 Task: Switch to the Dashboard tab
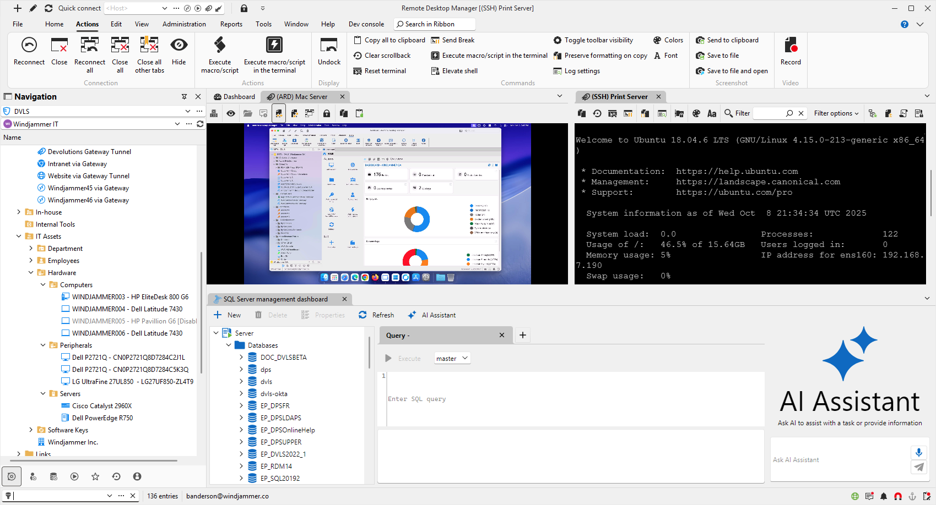(x=234, y=97)
